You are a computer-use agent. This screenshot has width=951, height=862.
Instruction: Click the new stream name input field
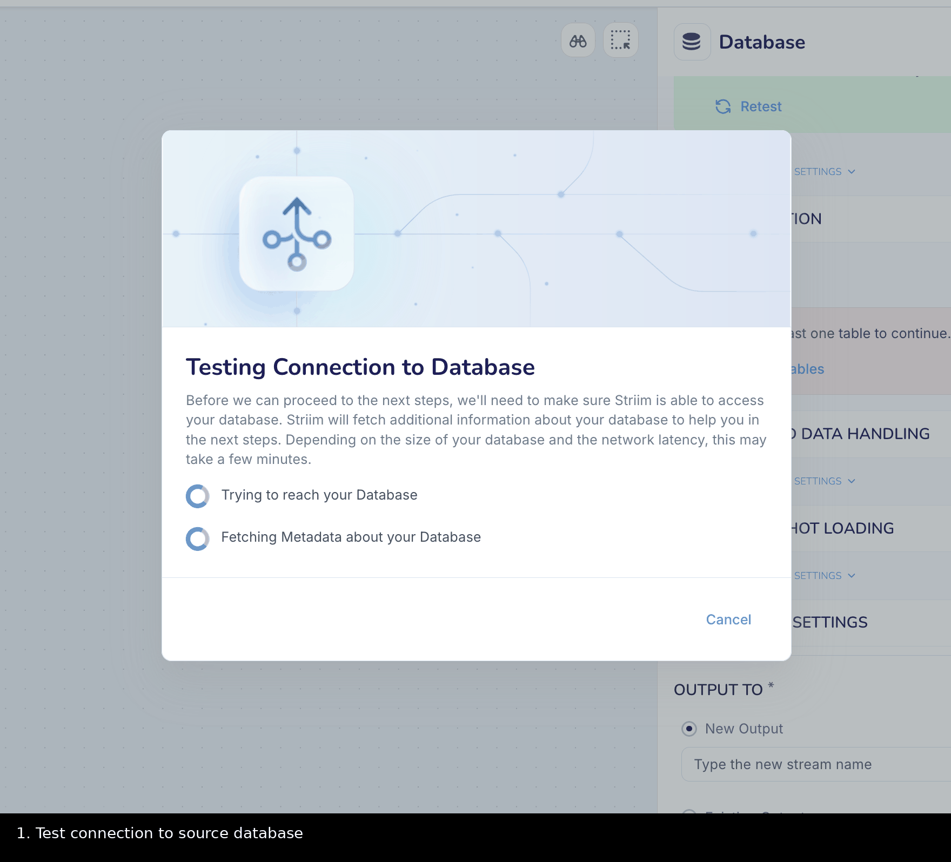click(816, 764)
